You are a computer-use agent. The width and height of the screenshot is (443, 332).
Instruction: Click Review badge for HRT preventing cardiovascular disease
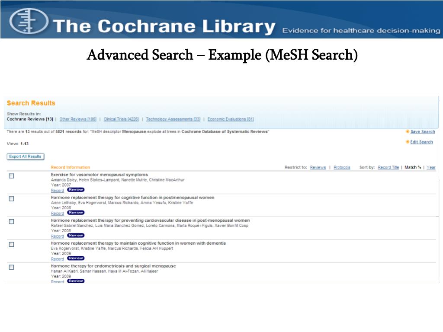point(76,236)
